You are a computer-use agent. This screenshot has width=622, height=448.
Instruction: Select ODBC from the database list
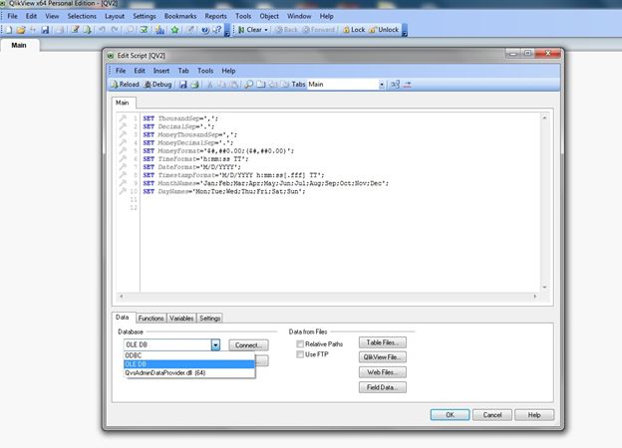[189, 355]
